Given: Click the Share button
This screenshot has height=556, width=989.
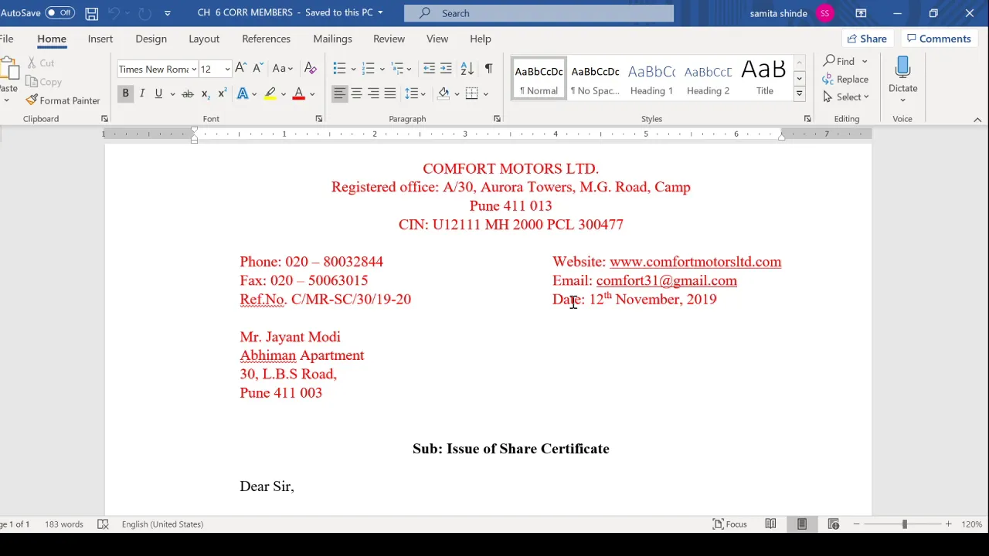Looking at the screenshot, I should tap(867, 39).
